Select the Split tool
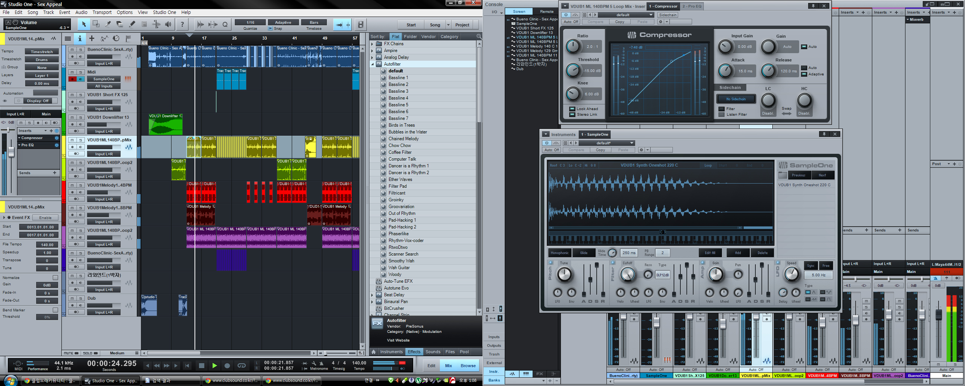This screenshot has width=965, height=386. tap(108, 25)
